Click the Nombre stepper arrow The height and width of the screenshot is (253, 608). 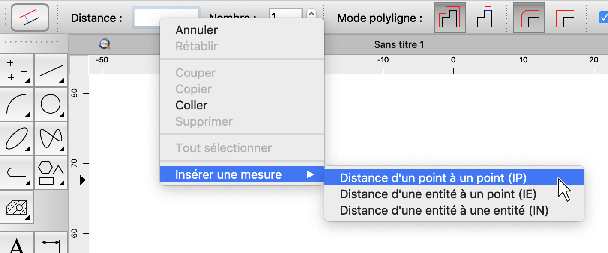coord(311,14)
